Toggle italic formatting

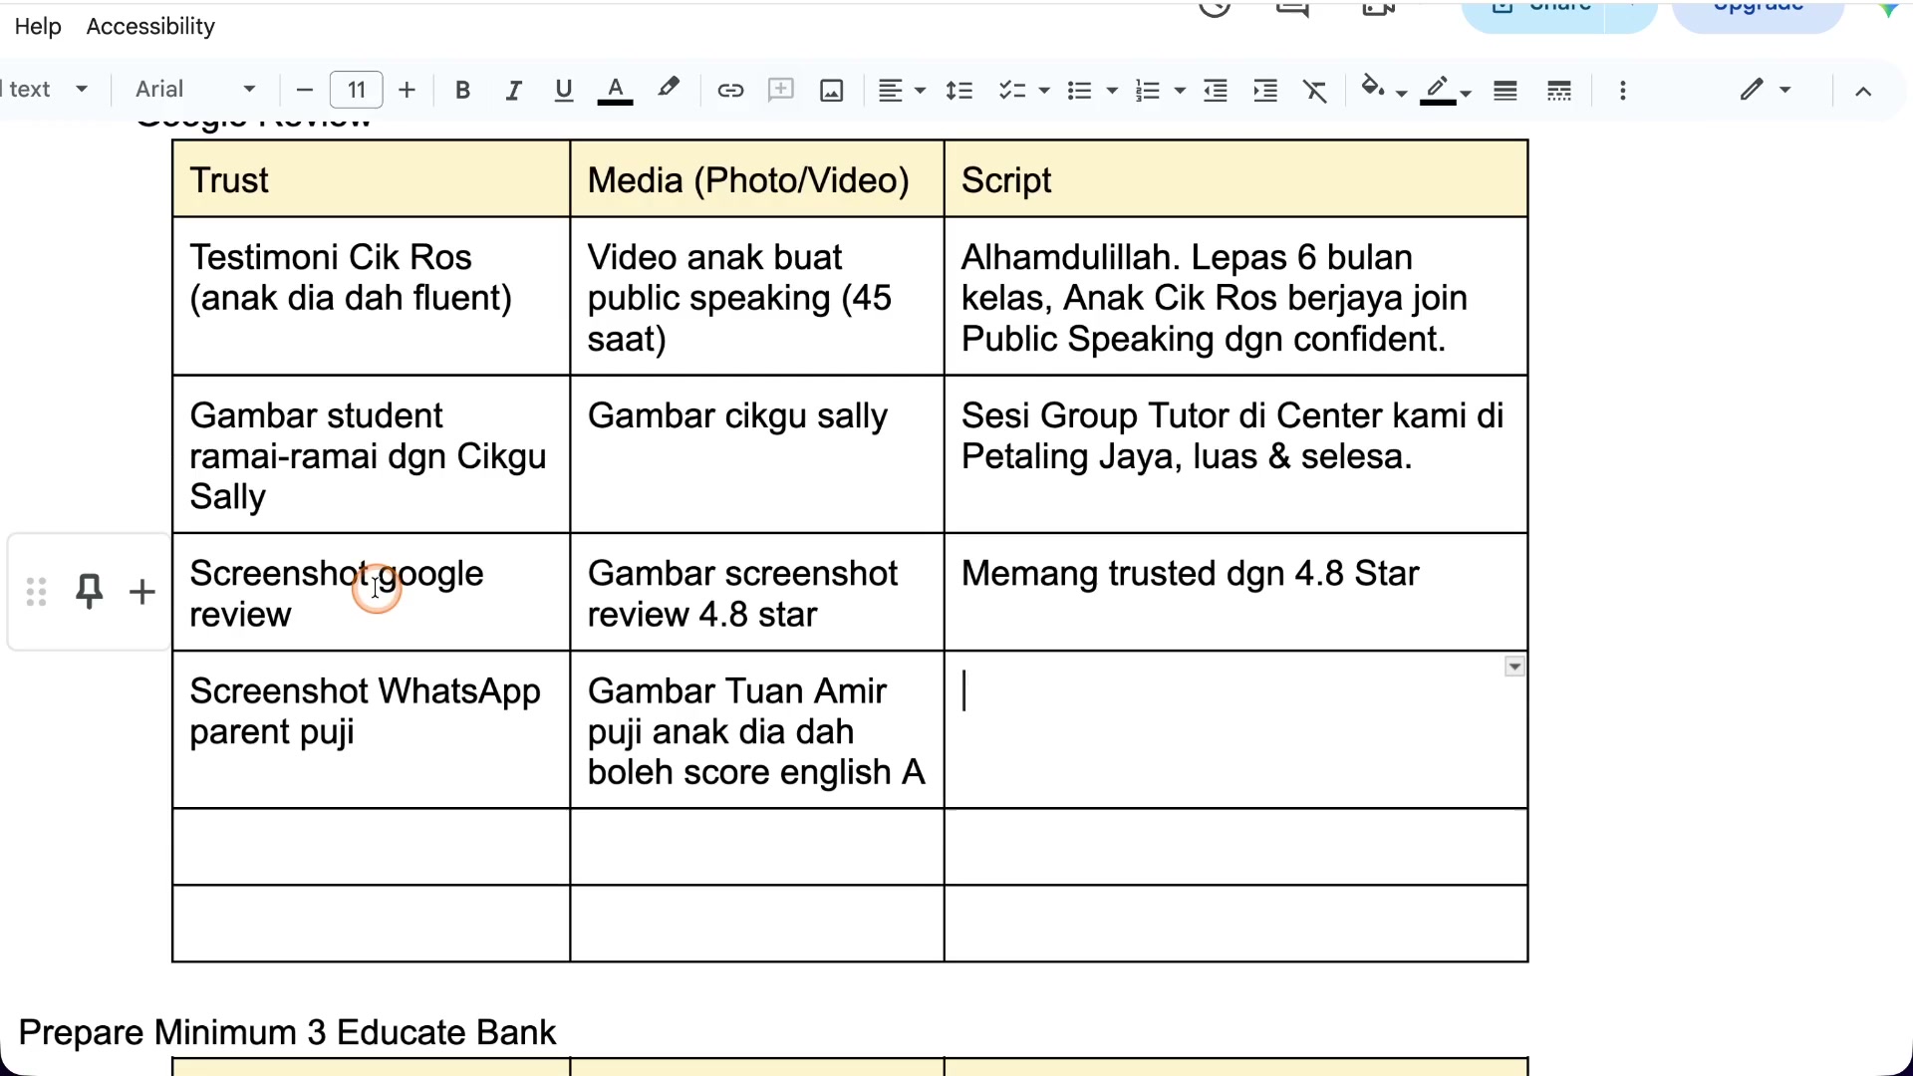click(513, 91)
